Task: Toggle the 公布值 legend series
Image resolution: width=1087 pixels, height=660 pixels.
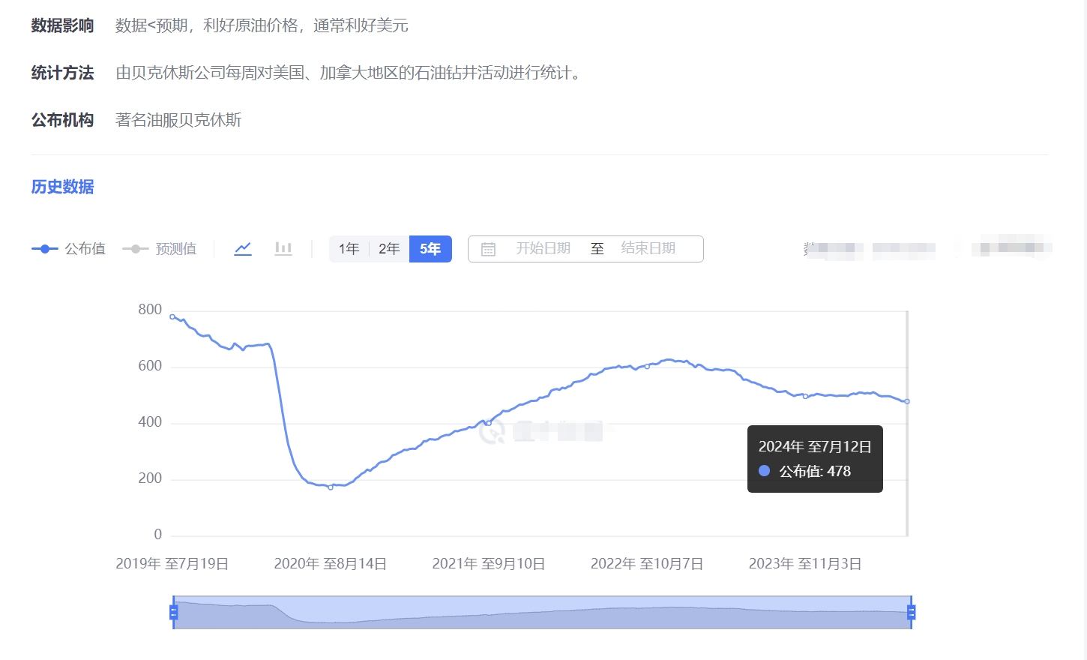Action: 69,249
